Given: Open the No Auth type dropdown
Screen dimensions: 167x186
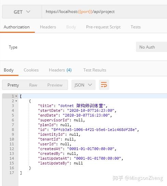Looking at the screenshot, I should click(152, 47).
